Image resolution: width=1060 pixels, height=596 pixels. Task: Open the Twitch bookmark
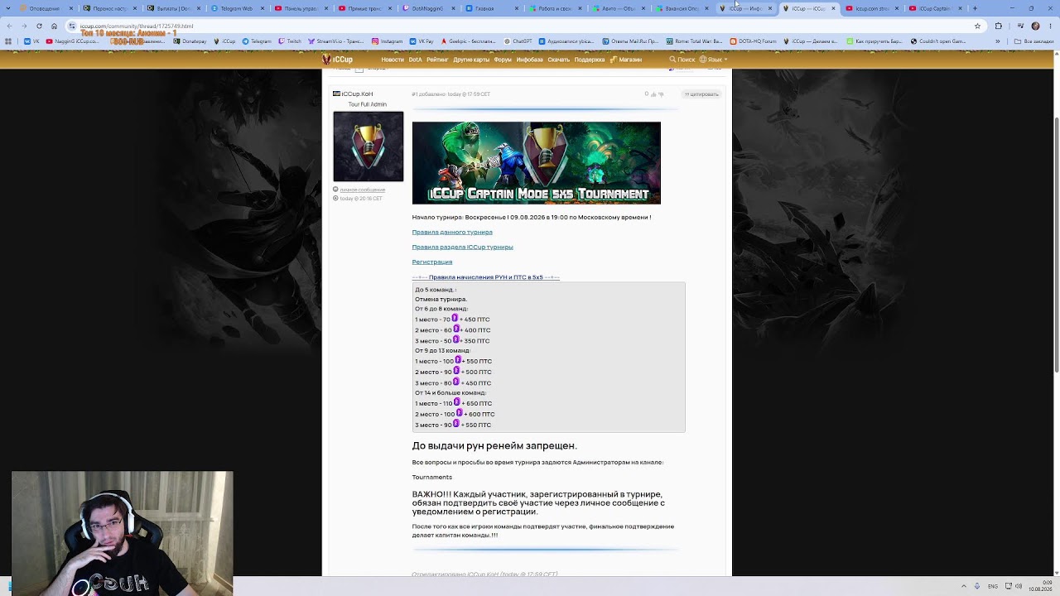(x=290, y=41)
